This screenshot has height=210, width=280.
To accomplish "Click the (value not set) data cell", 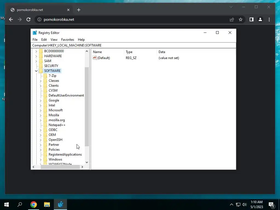I will (169, 58).
